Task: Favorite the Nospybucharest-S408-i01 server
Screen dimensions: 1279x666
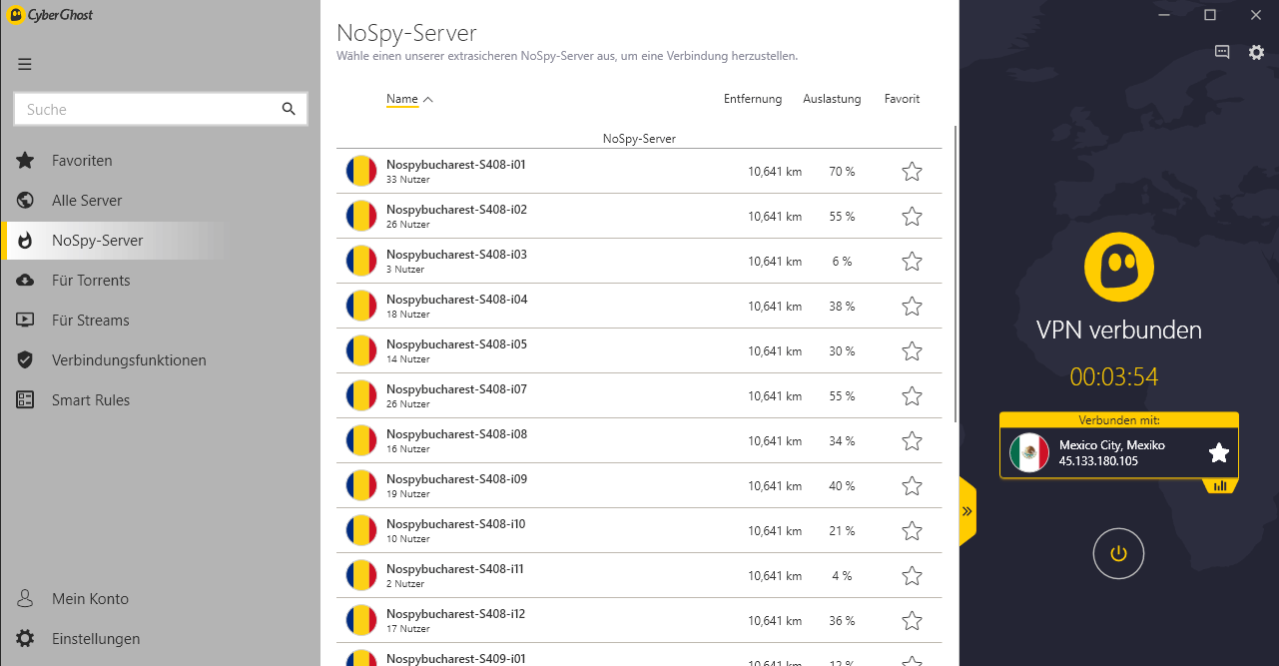Action: click(x=912, y=172)
